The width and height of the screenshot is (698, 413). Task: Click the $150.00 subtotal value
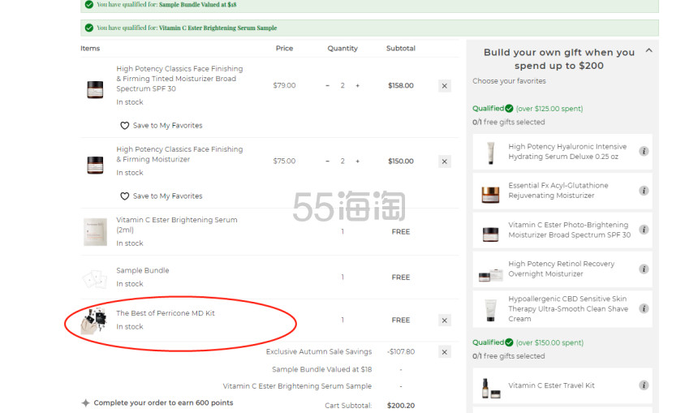401,161
